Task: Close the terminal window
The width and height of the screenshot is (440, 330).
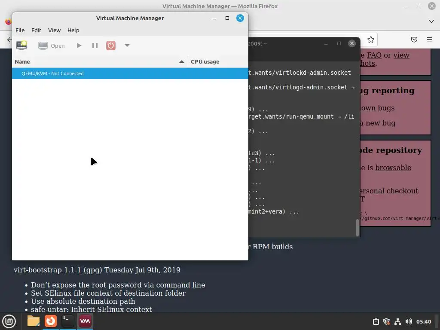Action: click(352, 43)
